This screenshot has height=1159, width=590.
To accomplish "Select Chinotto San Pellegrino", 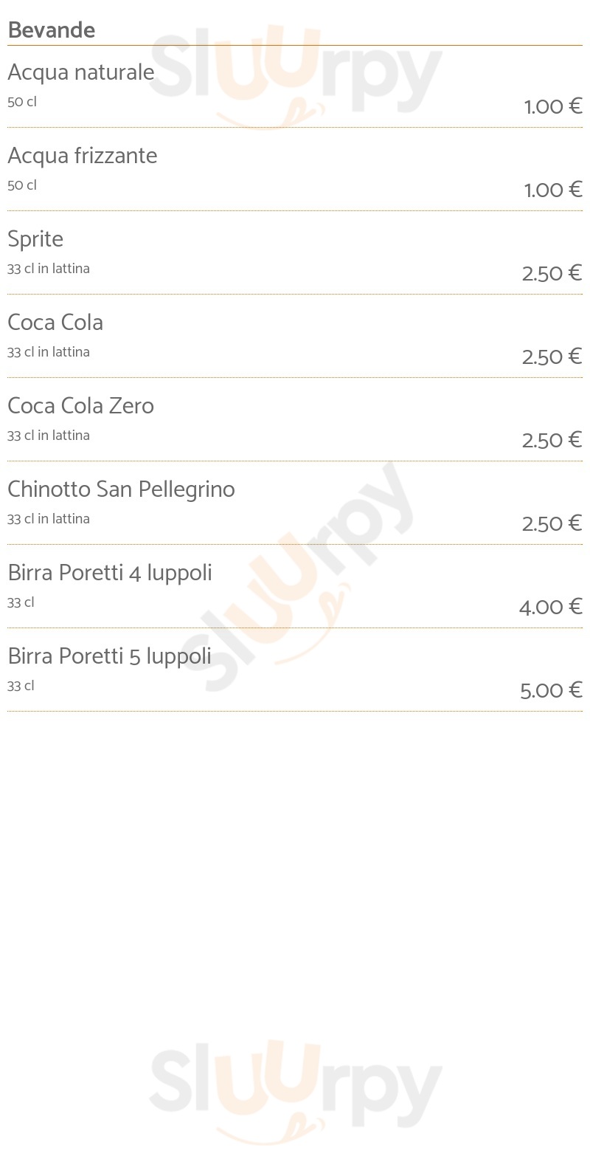I will [122, 490].
